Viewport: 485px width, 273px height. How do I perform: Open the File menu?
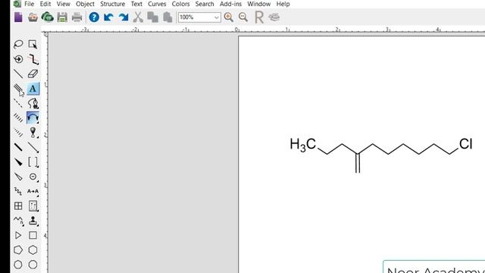29,4
